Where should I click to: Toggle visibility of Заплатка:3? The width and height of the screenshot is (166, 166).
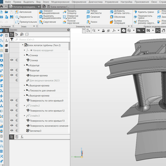tap(12, 131)
